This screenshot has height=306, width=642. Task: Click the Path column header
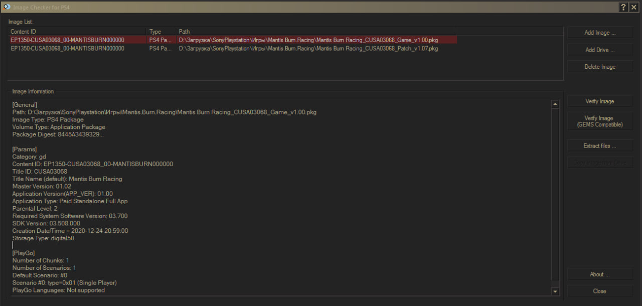pos(316,32)
